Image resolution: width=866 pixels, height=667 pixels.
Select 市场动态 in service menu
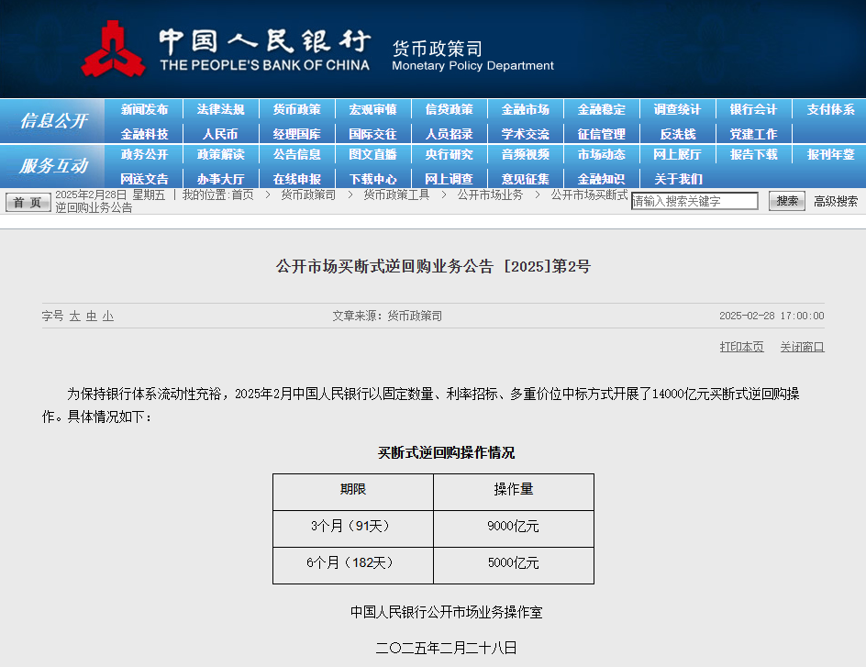click(602, 155)
